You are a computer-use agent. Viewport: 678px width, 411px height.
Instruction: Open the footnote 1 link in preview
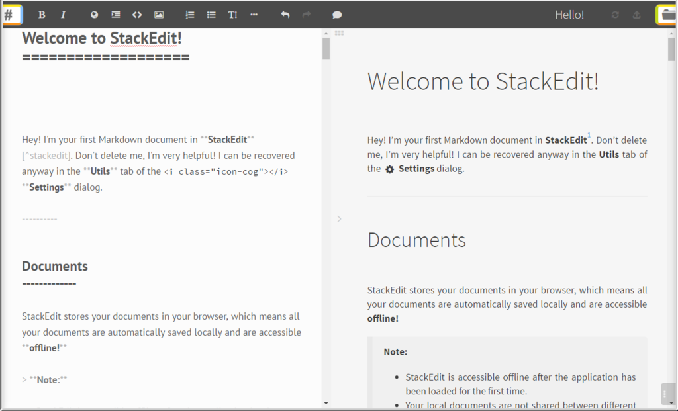pos(589,135)
